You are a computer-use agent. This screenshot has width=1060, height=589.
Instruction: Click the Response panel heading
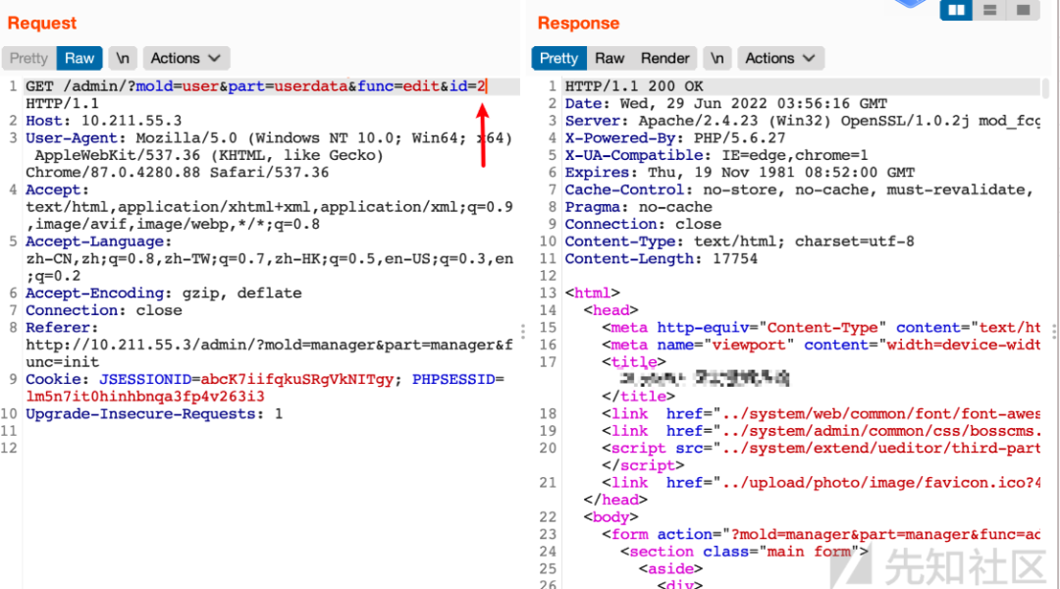579,23
